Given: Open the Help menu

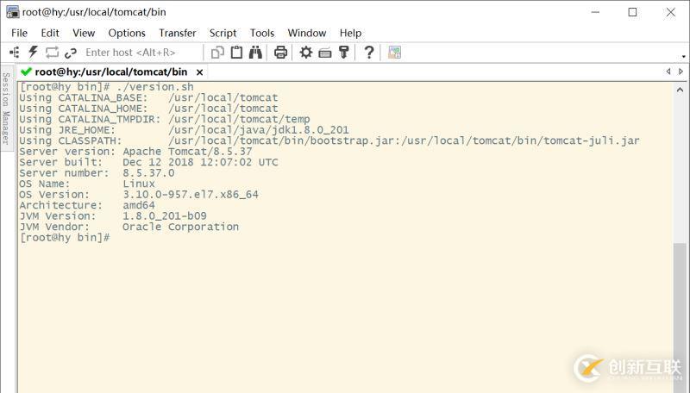Looking at the screenshot, I should click(350, 33).
